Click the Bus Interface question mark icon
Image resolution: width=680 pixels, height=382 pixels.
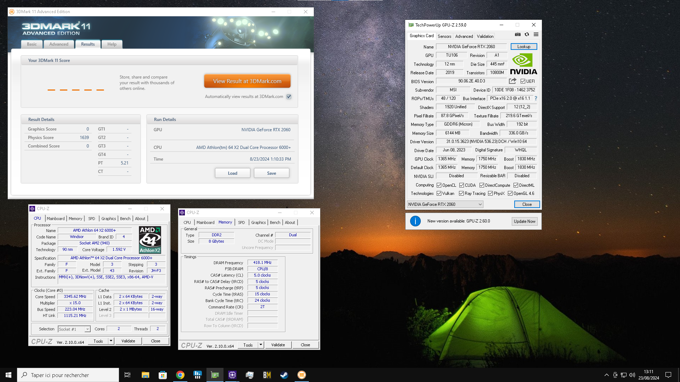(535, 98)
